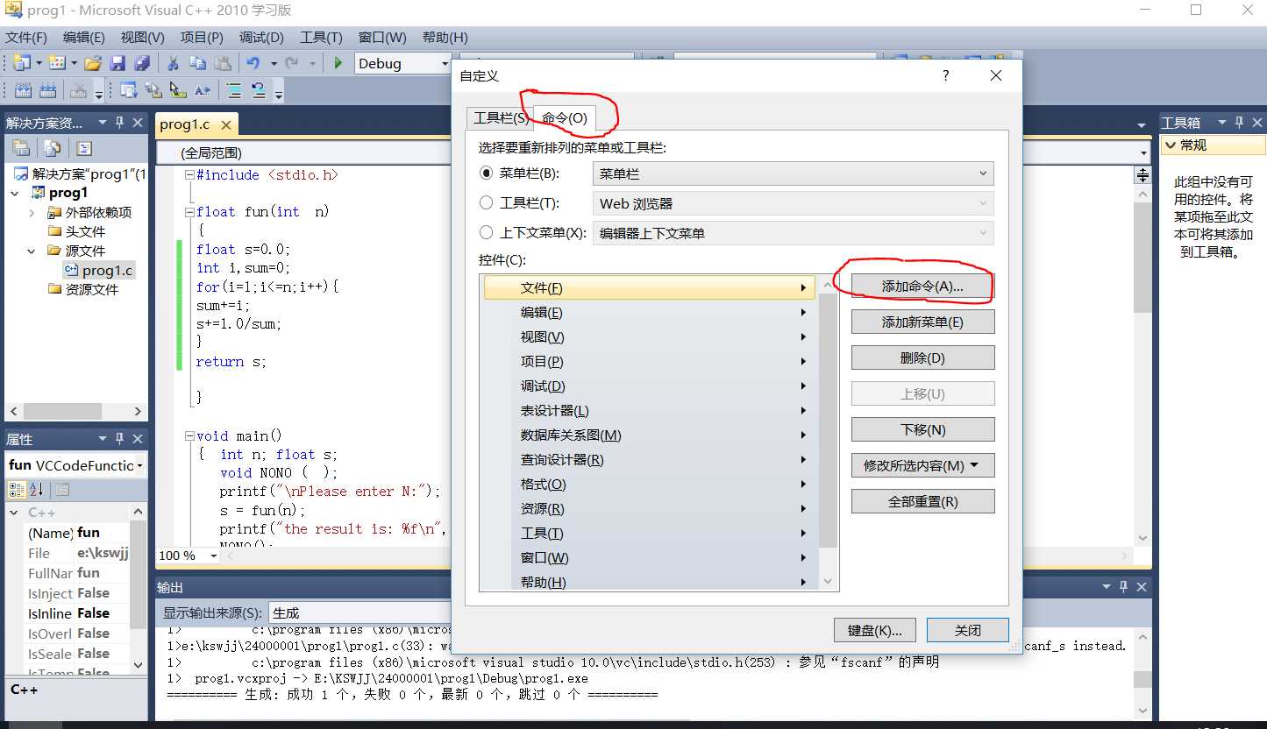Click the 添加命令(A)... button

click(x=922, y=287)
